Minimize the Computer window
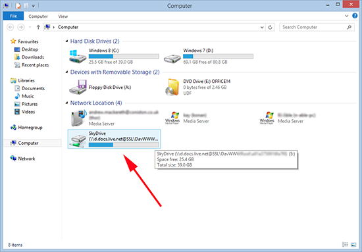 tap(328, 5)
